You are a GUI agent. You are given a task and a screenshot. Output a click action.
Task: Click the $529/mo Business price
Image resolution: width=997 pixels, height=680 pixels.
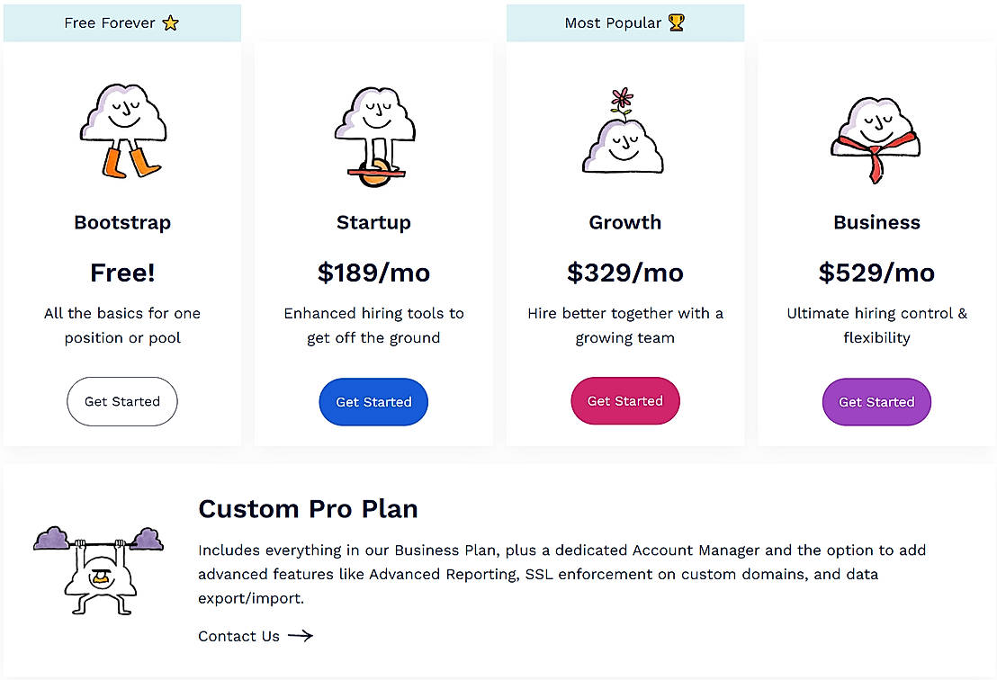pyautogui.click(x=876, y=273)
